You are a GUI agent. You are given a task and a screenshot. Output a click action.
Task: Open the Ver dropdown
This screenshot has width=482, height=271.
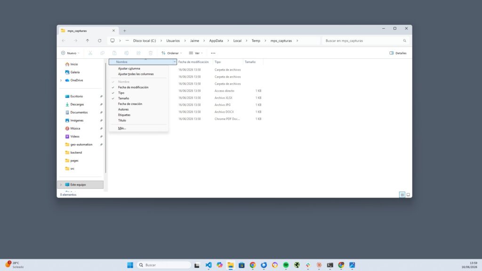pos(196,53)
